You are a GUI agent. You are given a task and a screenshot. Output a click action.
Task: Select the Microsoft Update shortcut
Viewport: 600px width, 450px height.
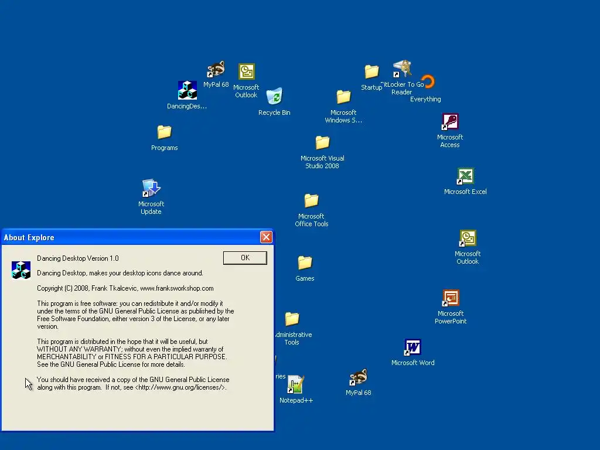pos(151,188)
